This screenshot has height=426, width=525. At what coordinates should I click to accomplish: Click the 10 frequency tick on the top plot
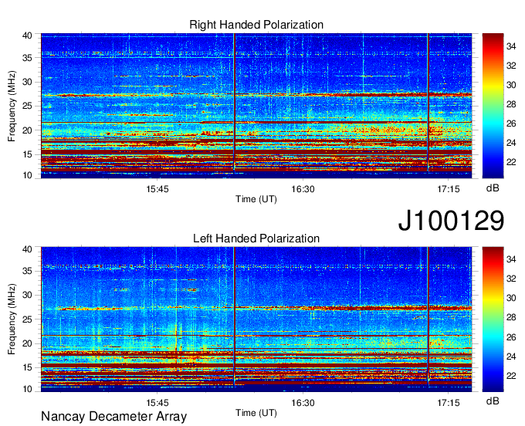point(27,175)
